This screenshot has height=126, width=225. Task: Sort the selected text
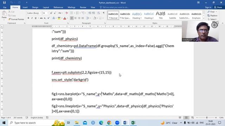[99, 13]
